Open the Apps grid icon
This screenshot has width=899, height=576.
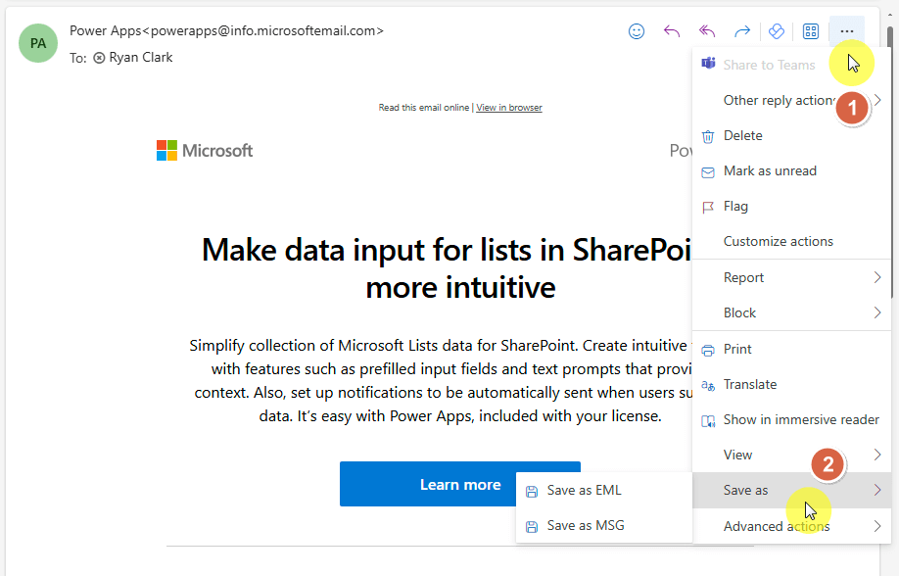click(x=811, y=31)
